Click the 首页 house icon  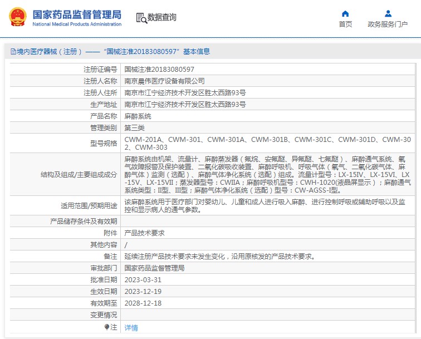[345, 13]
